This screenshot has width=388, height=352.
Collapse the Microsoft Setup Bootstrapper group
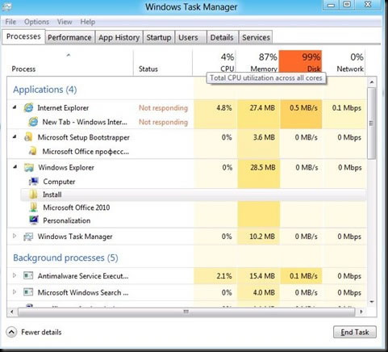pos(15,137)
